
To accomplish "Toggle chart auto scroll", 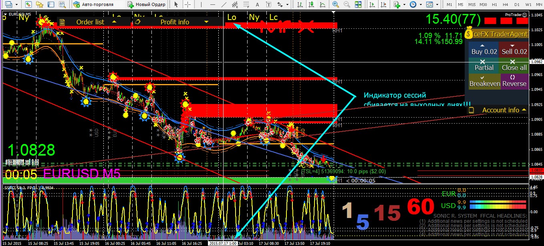I will pos(372,4).
